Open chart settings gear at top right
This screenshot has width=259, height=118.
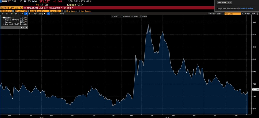point(257,14)
